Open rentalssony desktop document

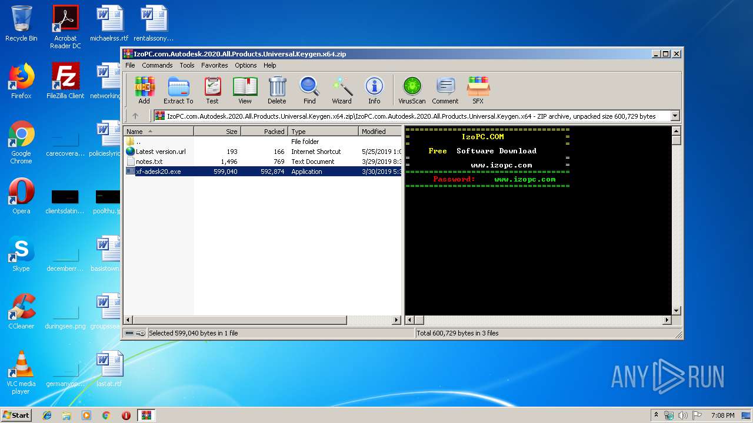(x=154, y=23)
